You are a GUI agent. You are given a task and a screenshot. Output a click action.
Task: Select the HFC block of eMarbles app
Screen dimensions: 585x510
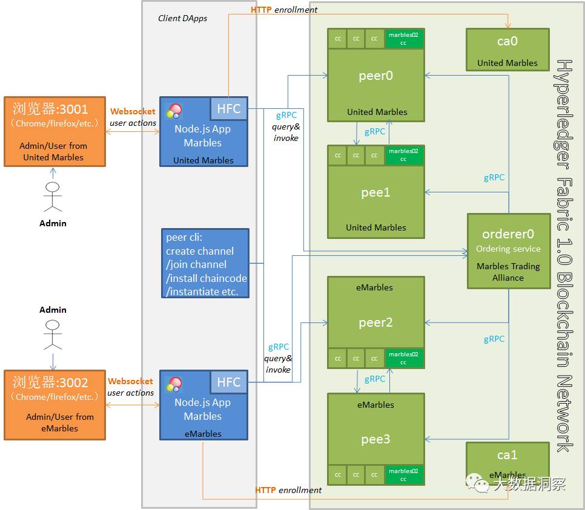(x=229, y=382)
